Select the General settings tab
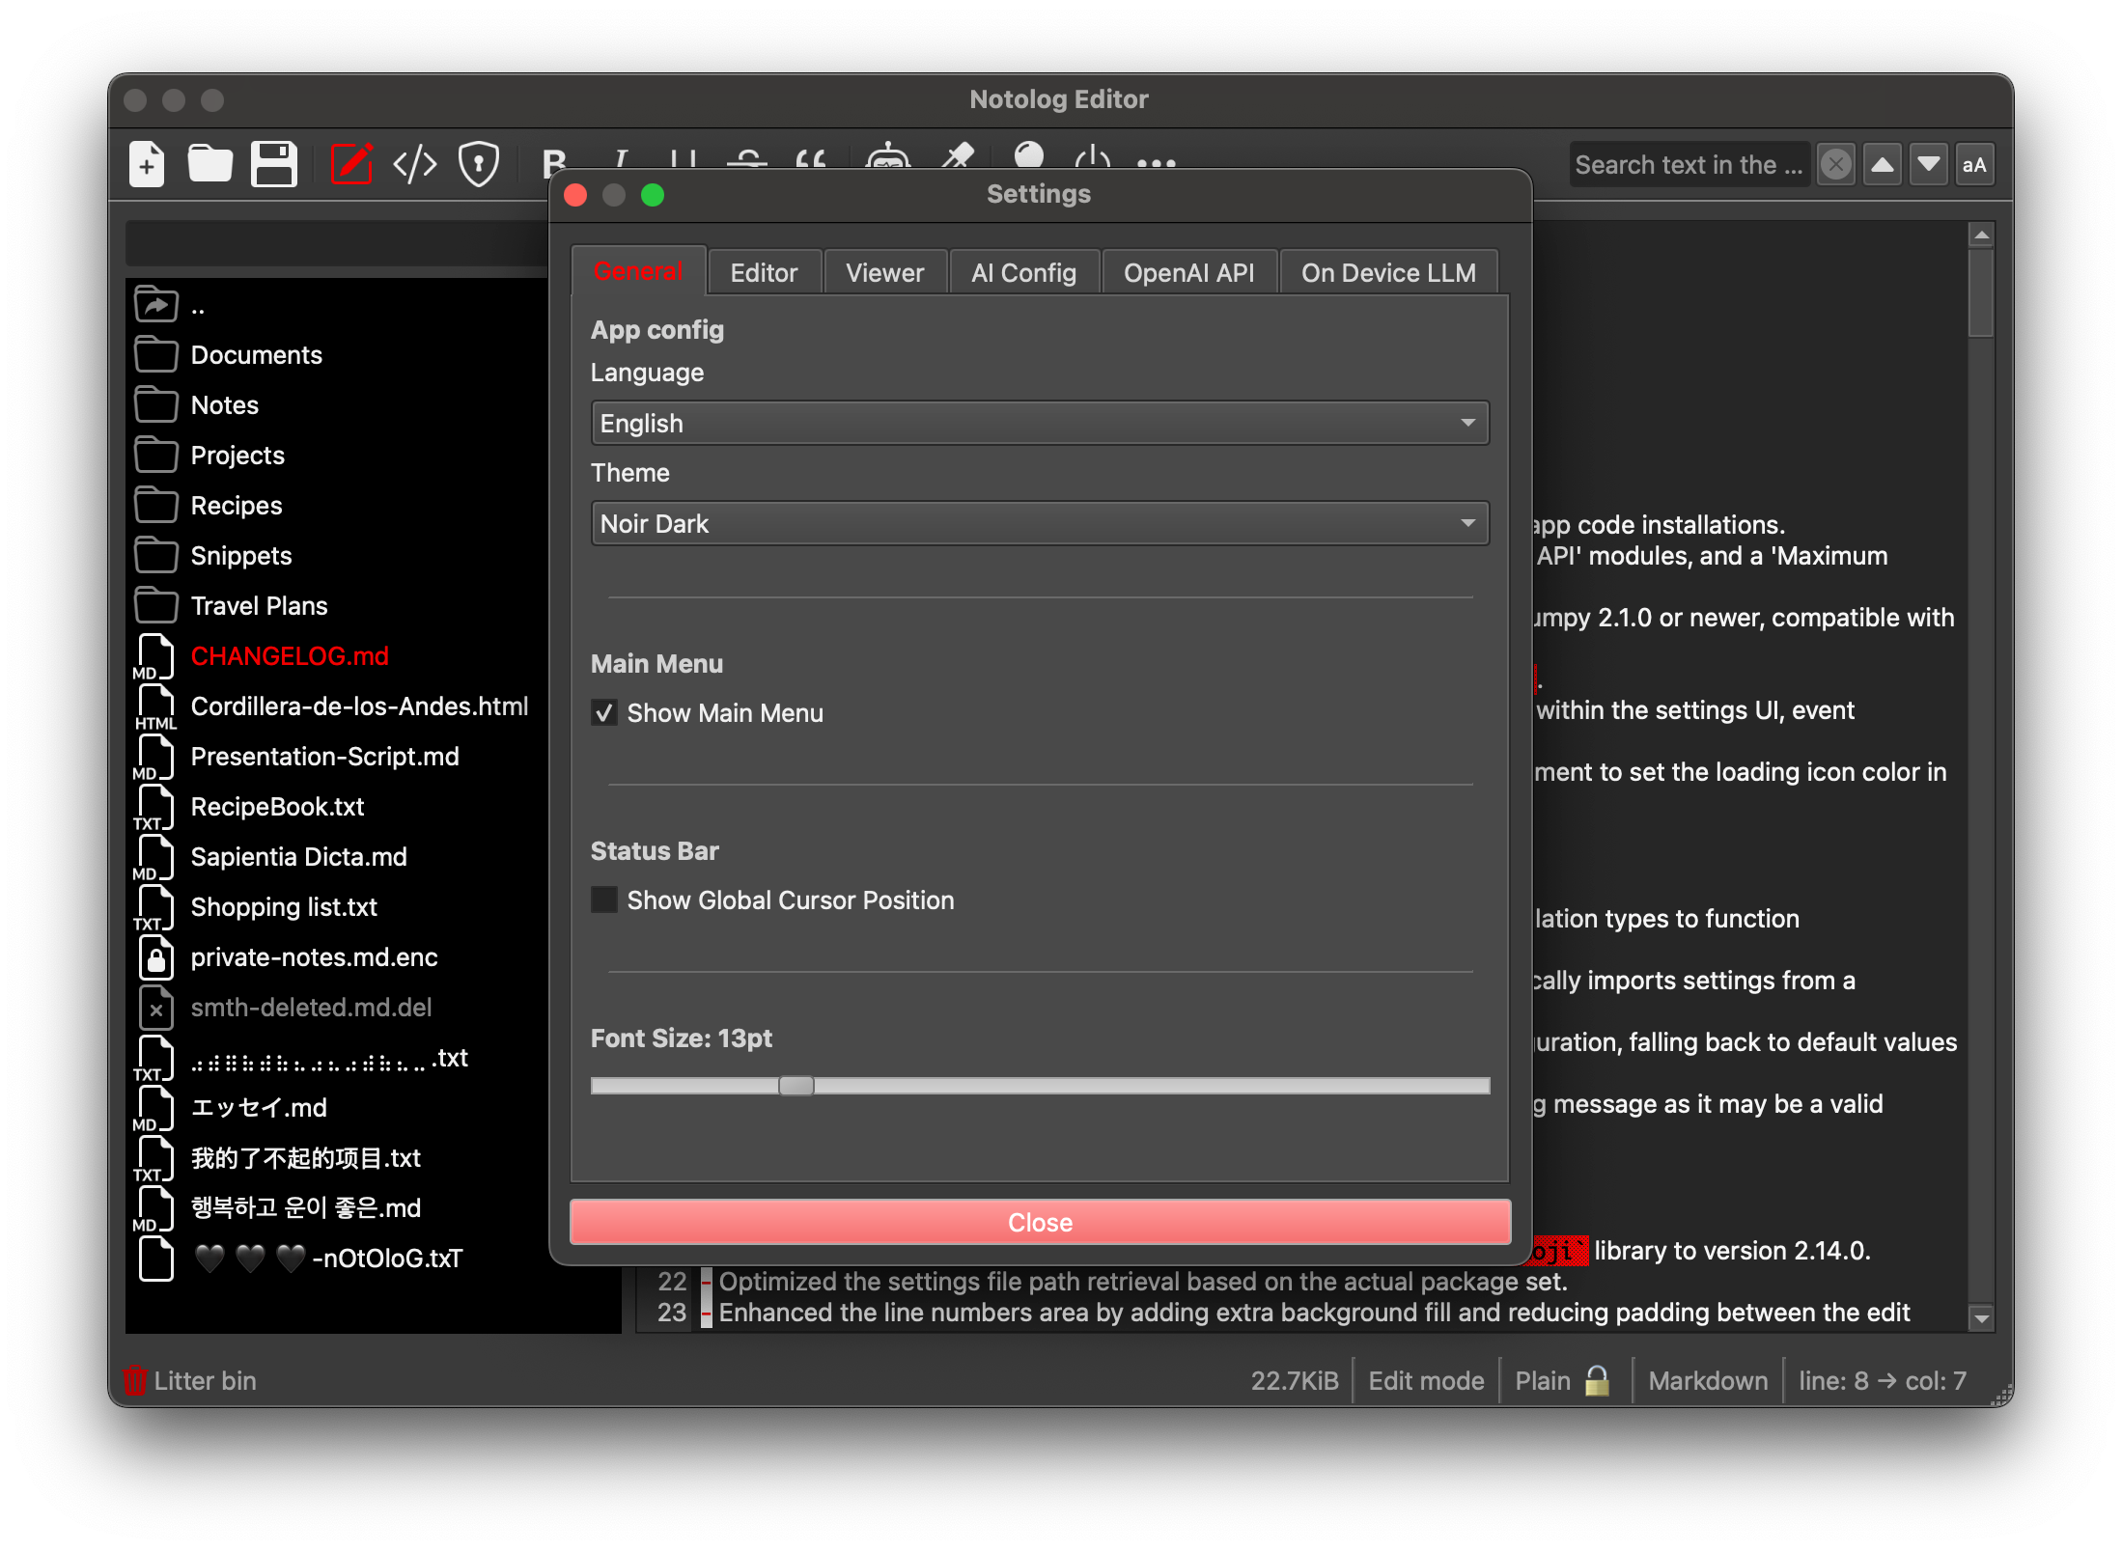The height and width of the screenshot is (1550, 2122). point(638,272)
